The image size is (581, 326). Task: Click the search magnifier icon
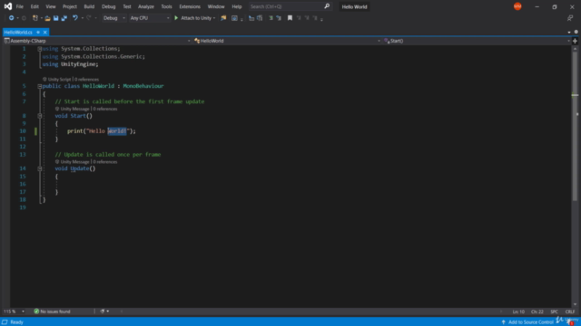point(327,6)
